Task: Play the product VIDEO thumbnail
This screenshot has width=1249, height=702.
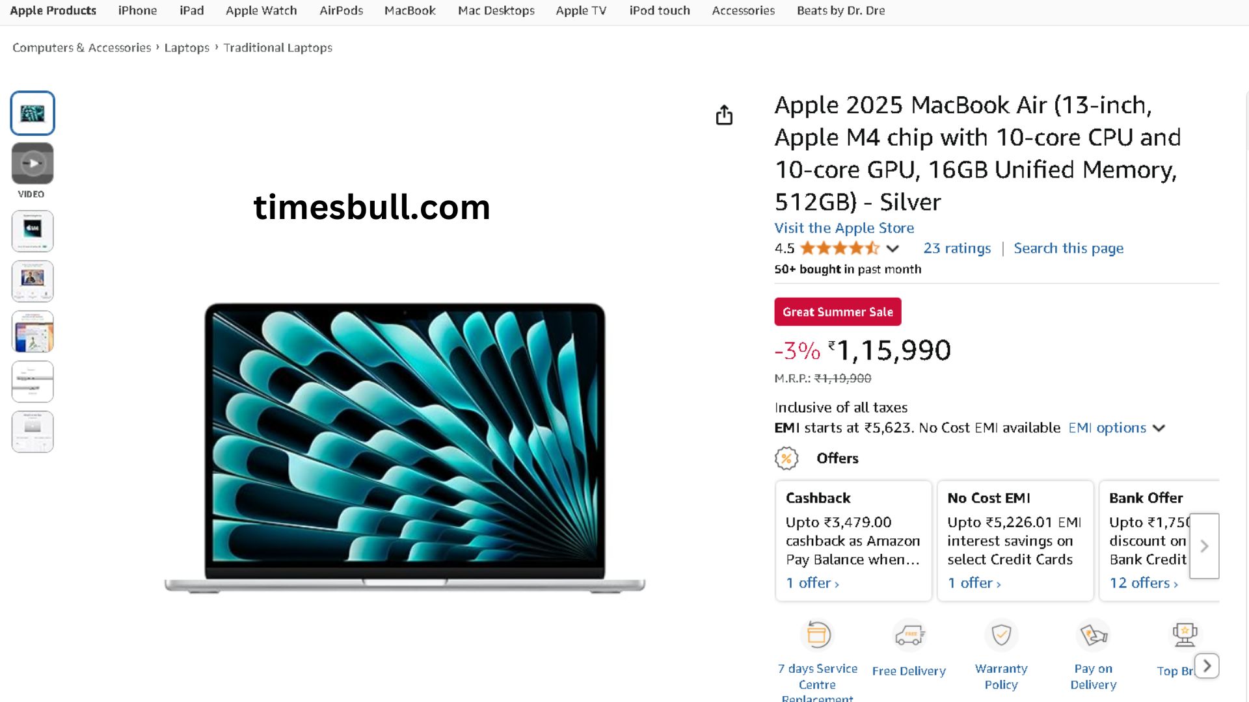Action: pyautogui.click(x=33, y=163)
